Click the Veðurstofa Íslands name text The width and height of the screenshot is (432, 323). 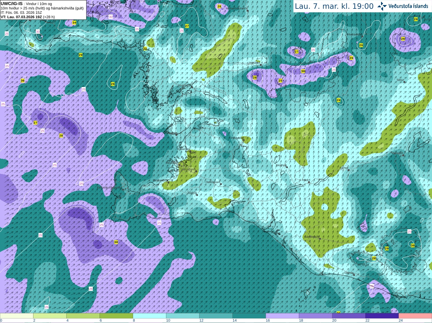click(408, 6)
